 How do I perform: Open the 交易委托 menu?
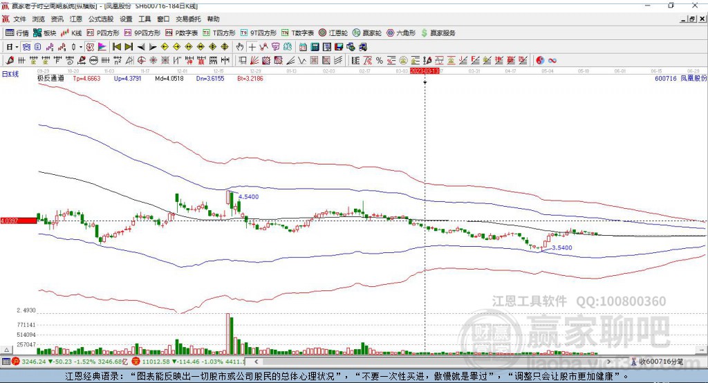(x=188, y=19)
